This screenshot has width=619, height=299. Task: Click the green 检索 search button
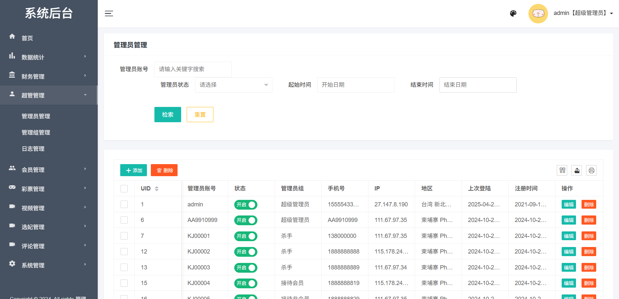(x=167, y=114)
